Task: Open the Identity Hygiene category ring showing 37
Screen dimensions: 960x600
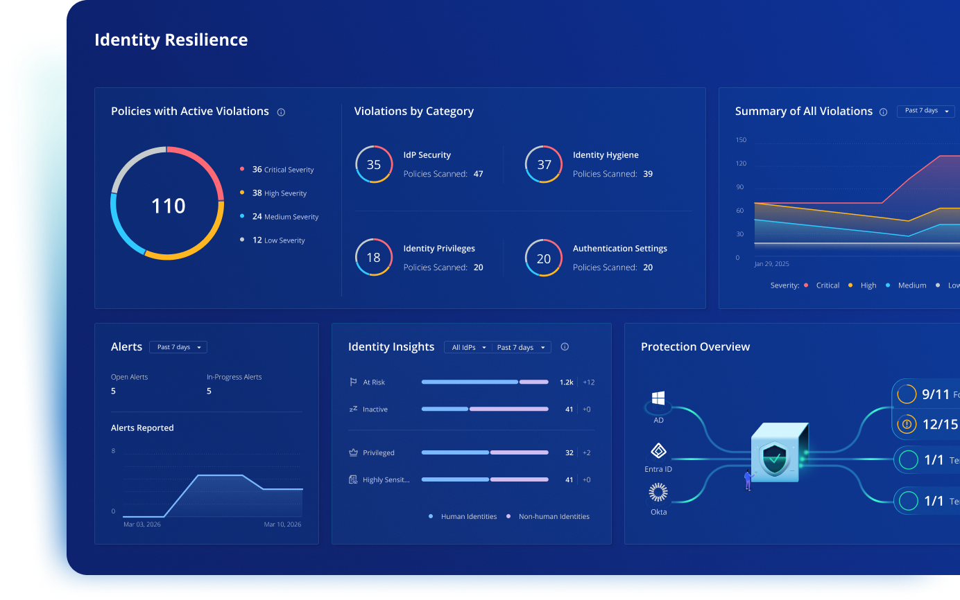Action: point(544,164)
